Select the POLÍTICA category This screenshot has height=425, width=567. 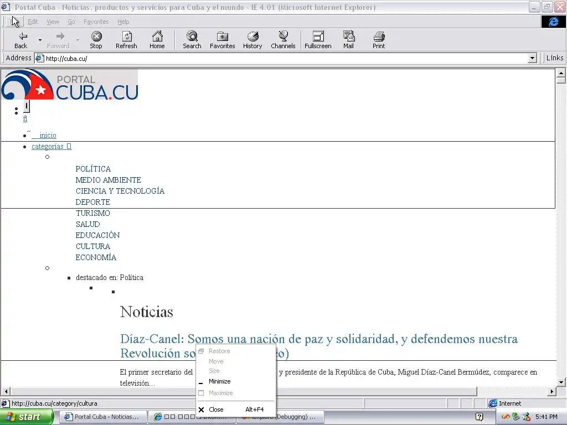pos(93,169)
